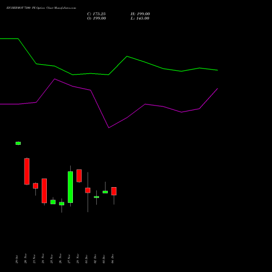Select the 28 Nov date label

click(x=78, y=258)
